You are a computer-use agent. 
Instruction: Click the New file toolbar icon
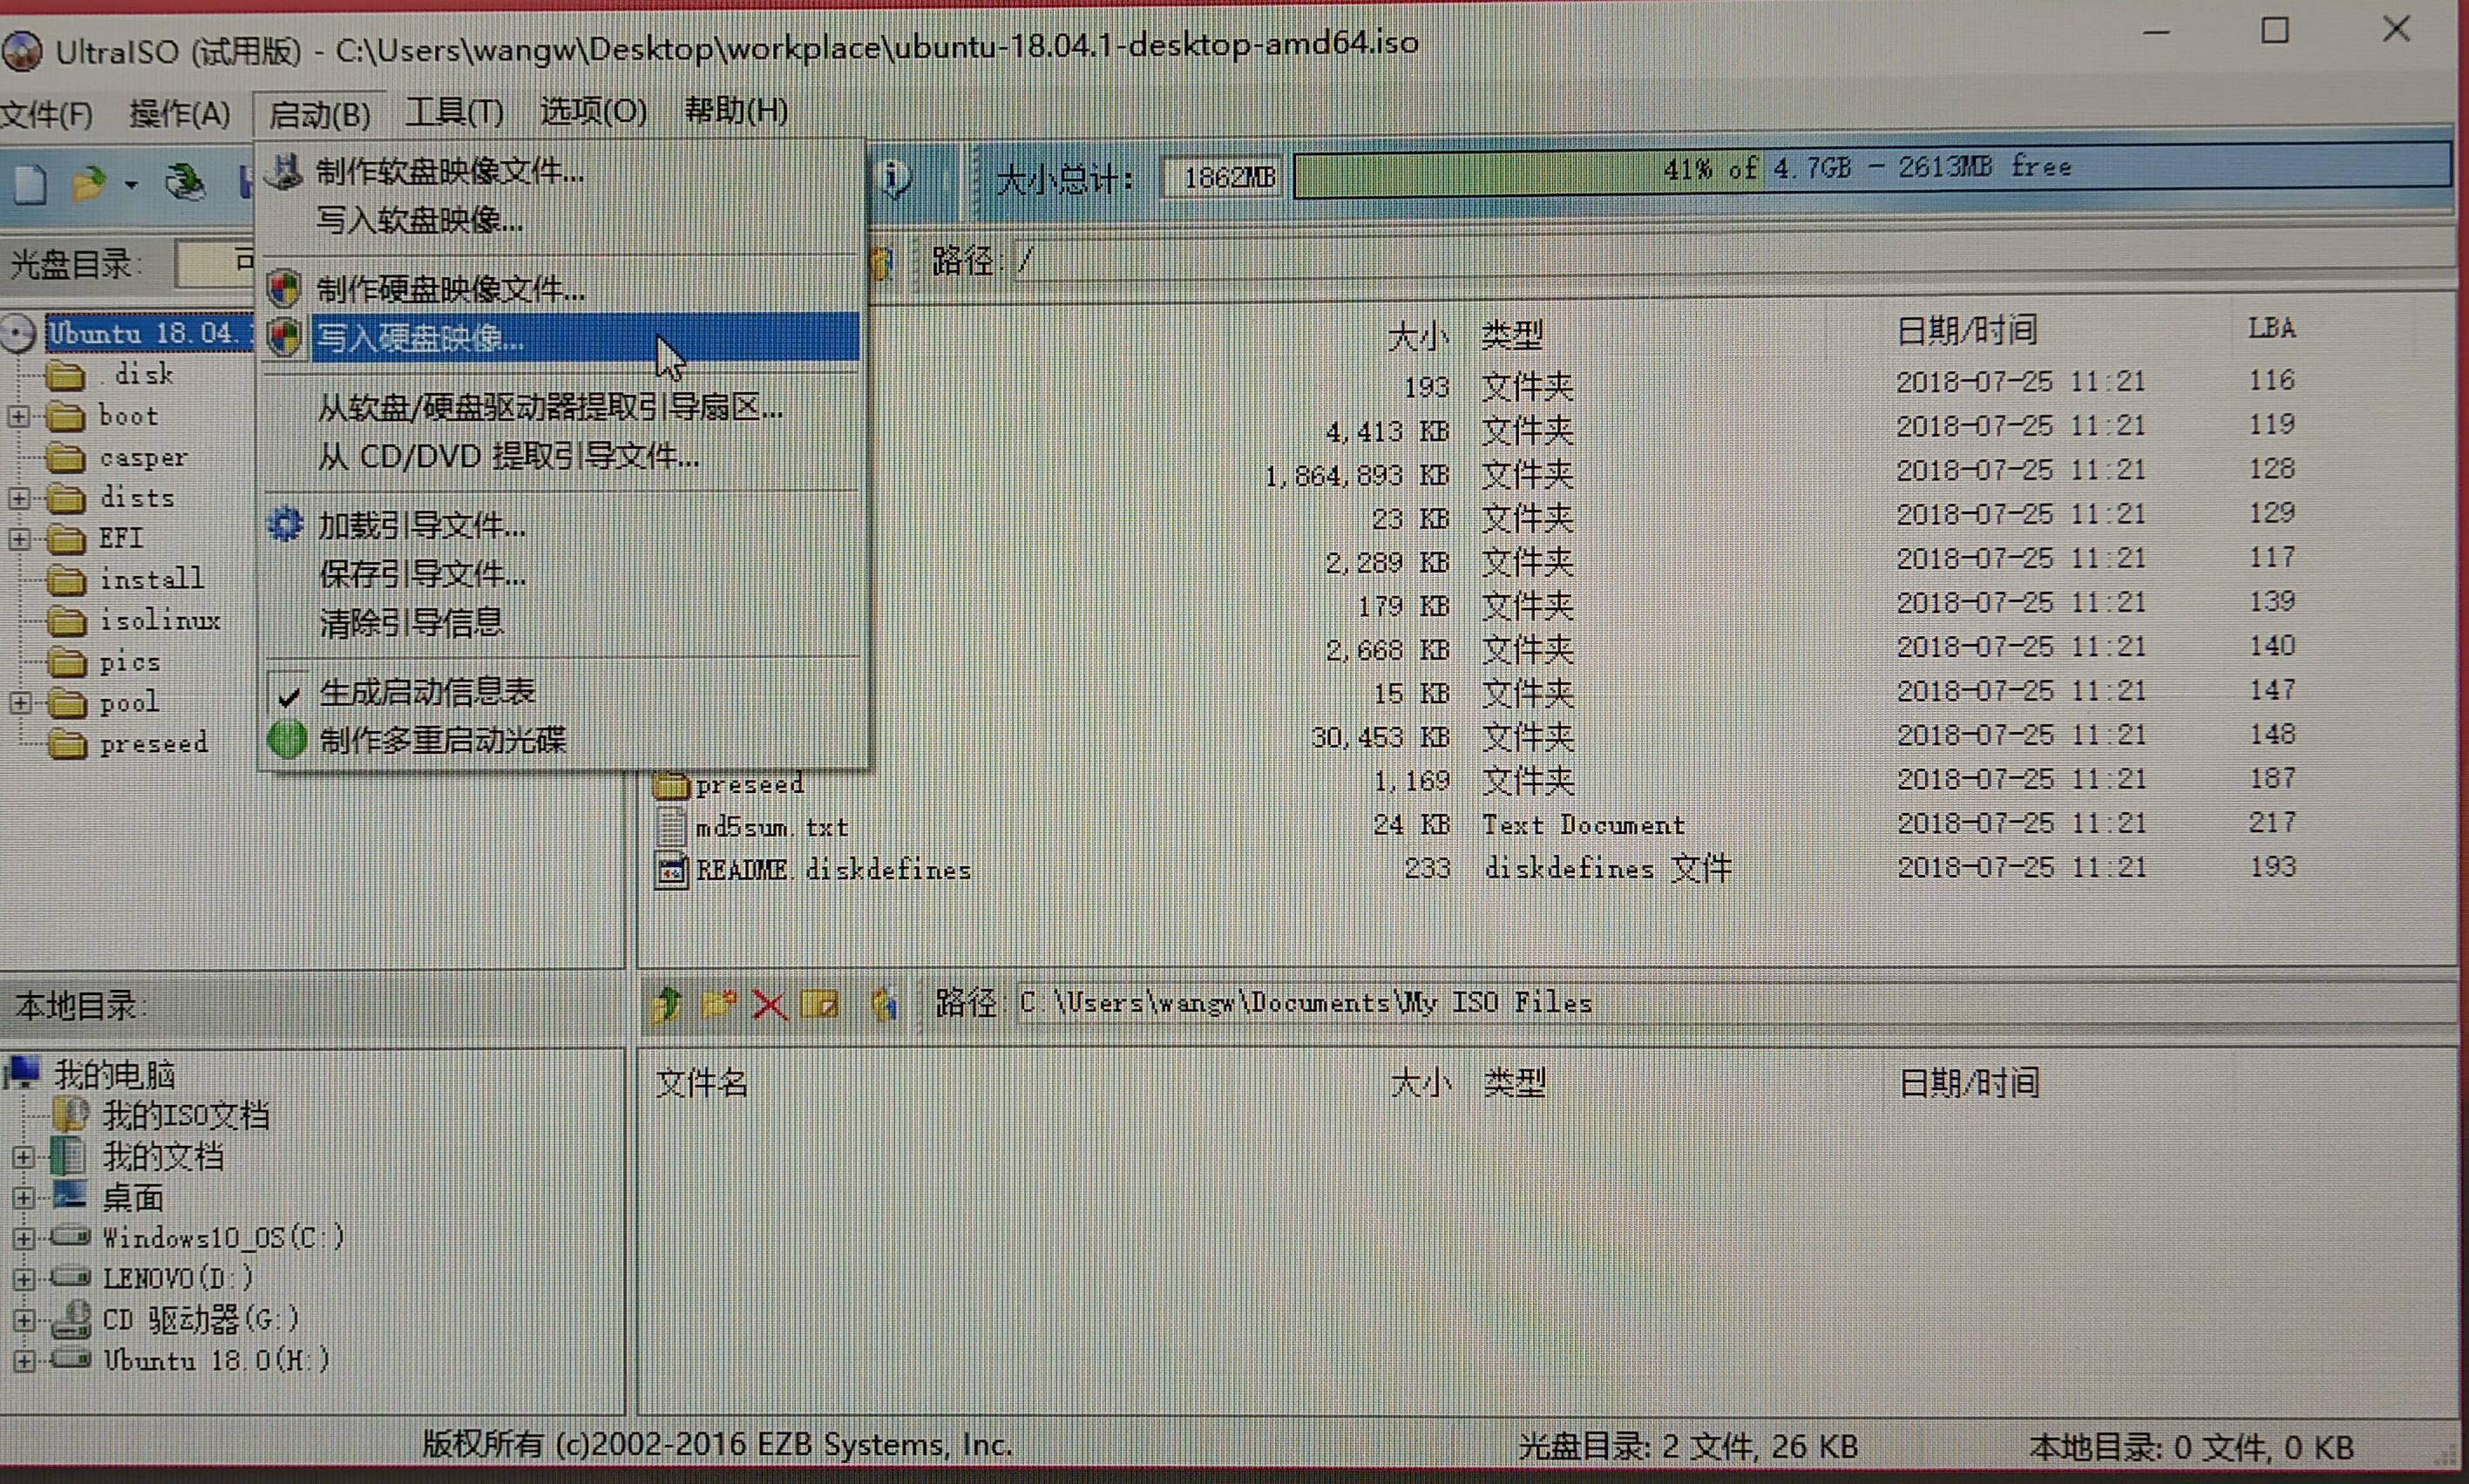(30, 184)
